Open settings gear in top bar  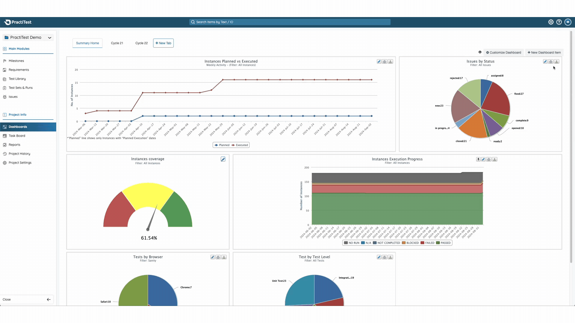pos(551,22)
